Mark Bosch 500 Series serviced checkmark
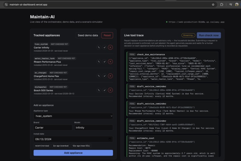This screenshot has width=241, height=161. [x=105, y=90]
